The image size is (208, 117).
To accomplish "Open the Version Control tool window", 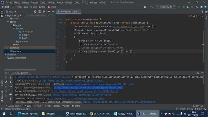I will click(x=13, y=106).
